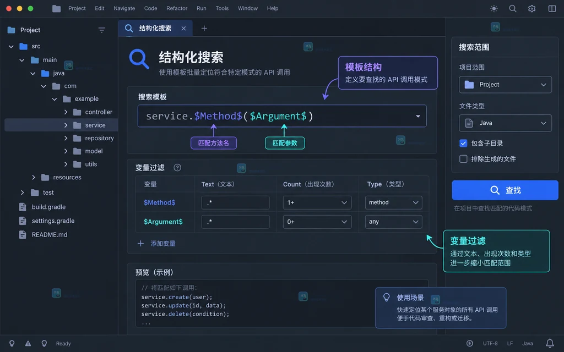Screen dimensions: 564x352
Task: Click the help icon beside 变量过滤
Action: coord(177,168)
